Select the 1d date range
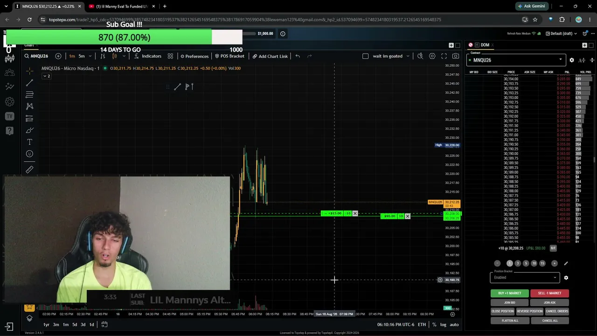 coord(91,324)
